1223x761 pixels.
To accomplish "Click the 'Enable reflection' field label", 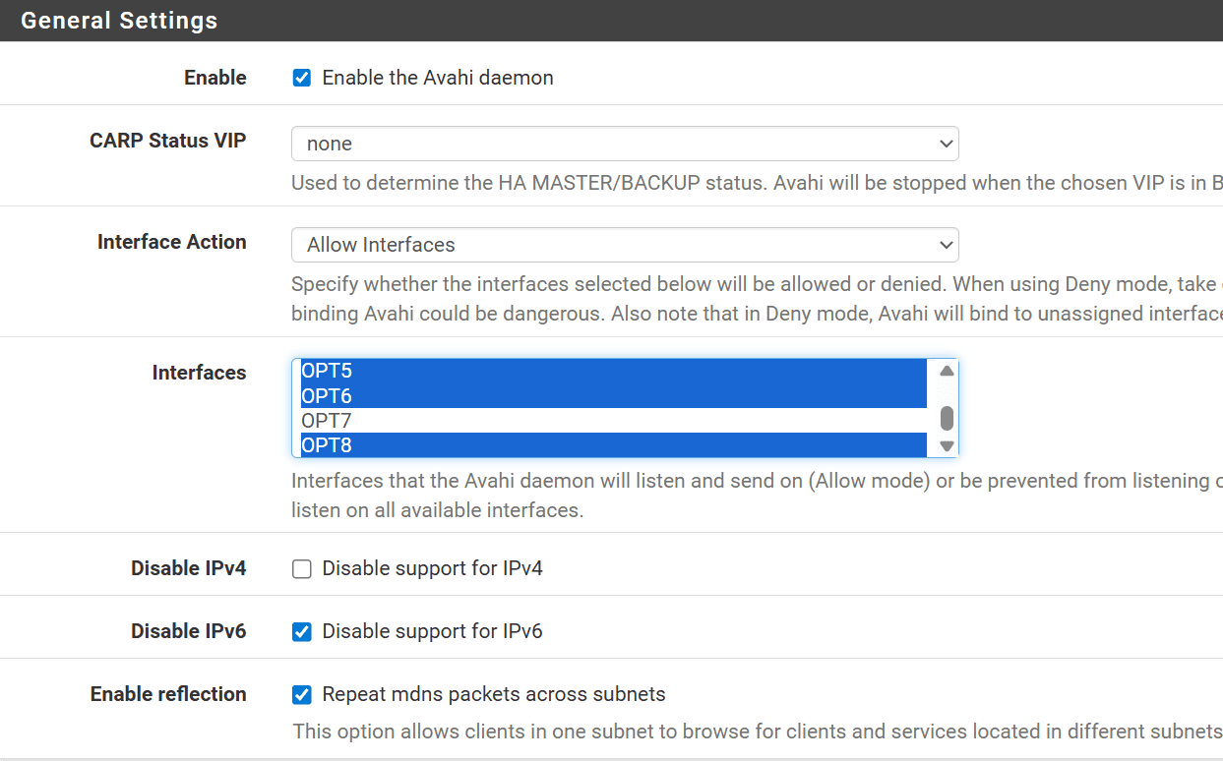I will [168, 694].
